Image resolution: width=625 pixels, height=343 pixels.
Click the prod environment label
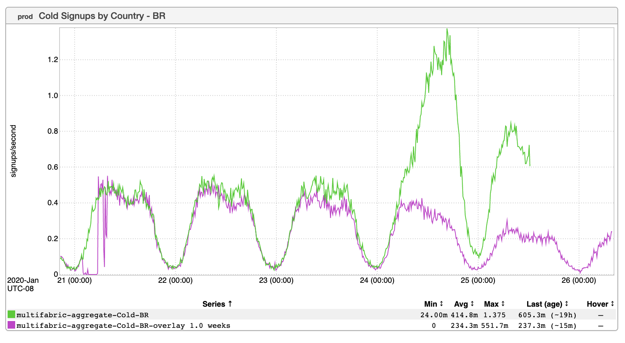click(25, 17)
